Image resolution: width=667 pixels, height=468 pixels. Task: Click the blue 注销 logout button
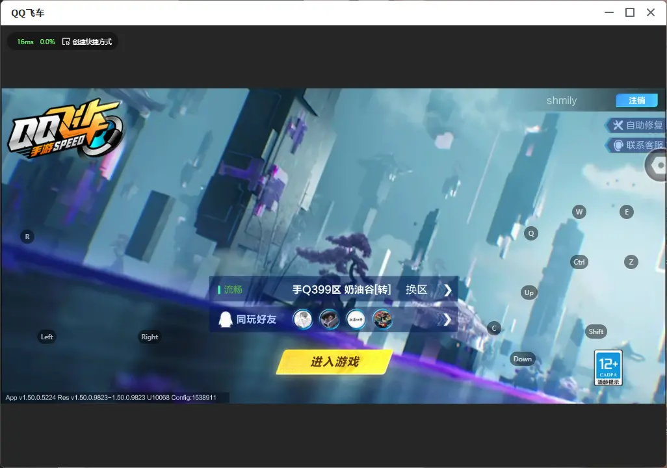(x=637, y=100)
